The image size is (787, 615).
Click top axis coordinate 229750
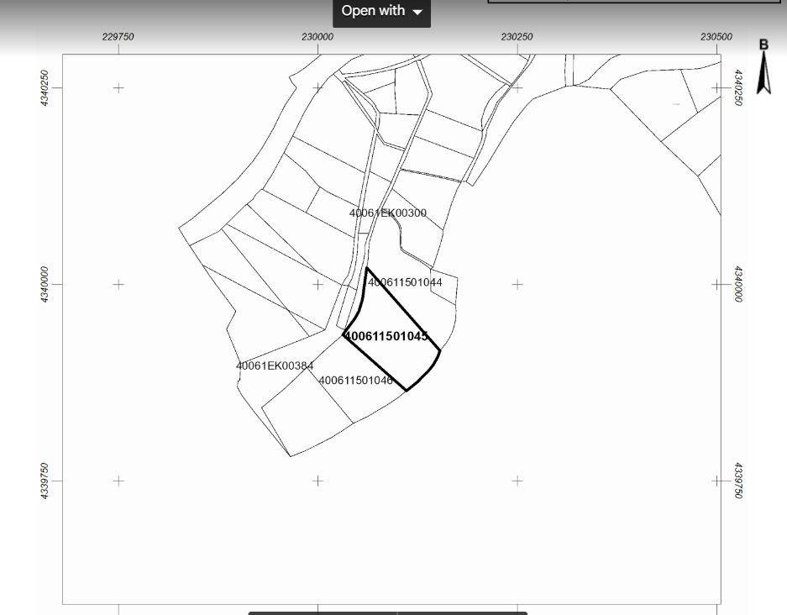click(118, 37)
